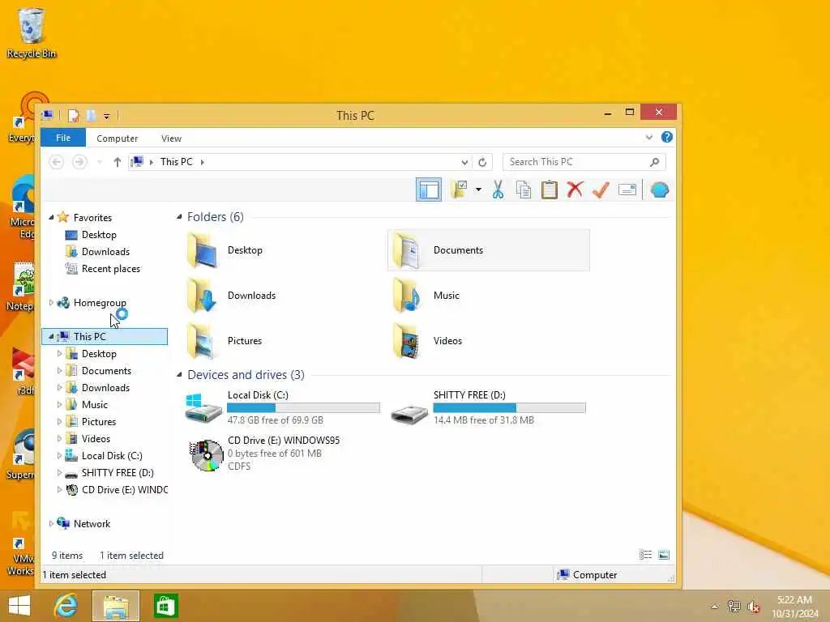Switch to Large icons view button
The height and width of the screenshot is (622, 830).
click(664, 555)
